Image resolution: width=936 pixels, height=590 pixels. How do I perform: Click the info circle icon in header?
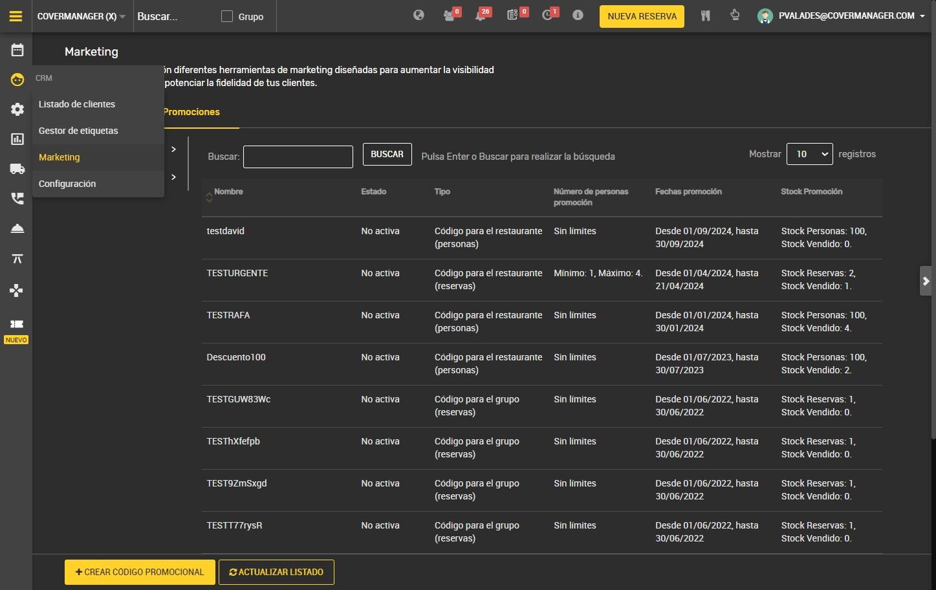tap(578, 15)
